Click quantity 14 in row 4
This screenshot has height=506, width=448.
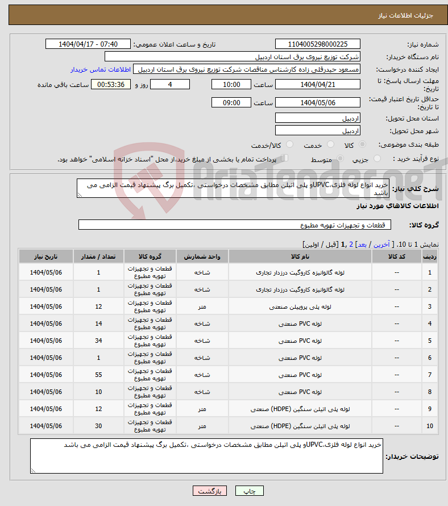point(98,323)
